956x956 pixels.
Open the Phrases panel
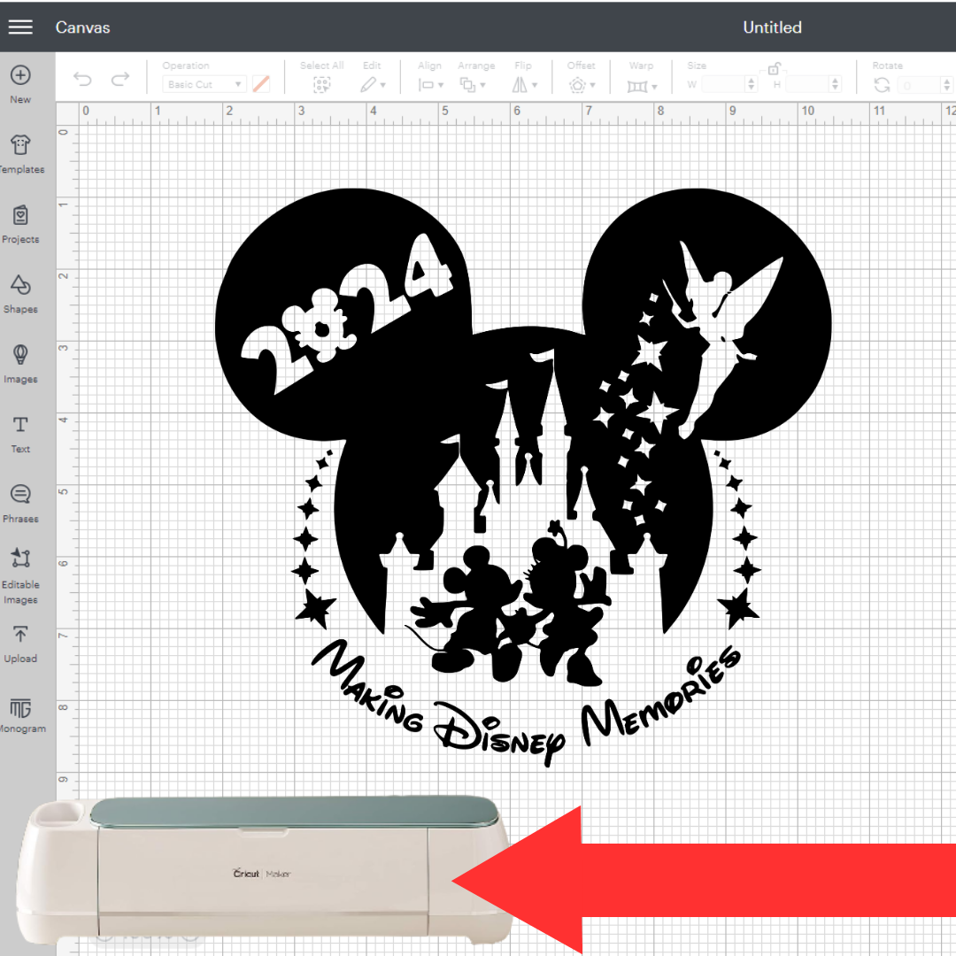(20, 504)
